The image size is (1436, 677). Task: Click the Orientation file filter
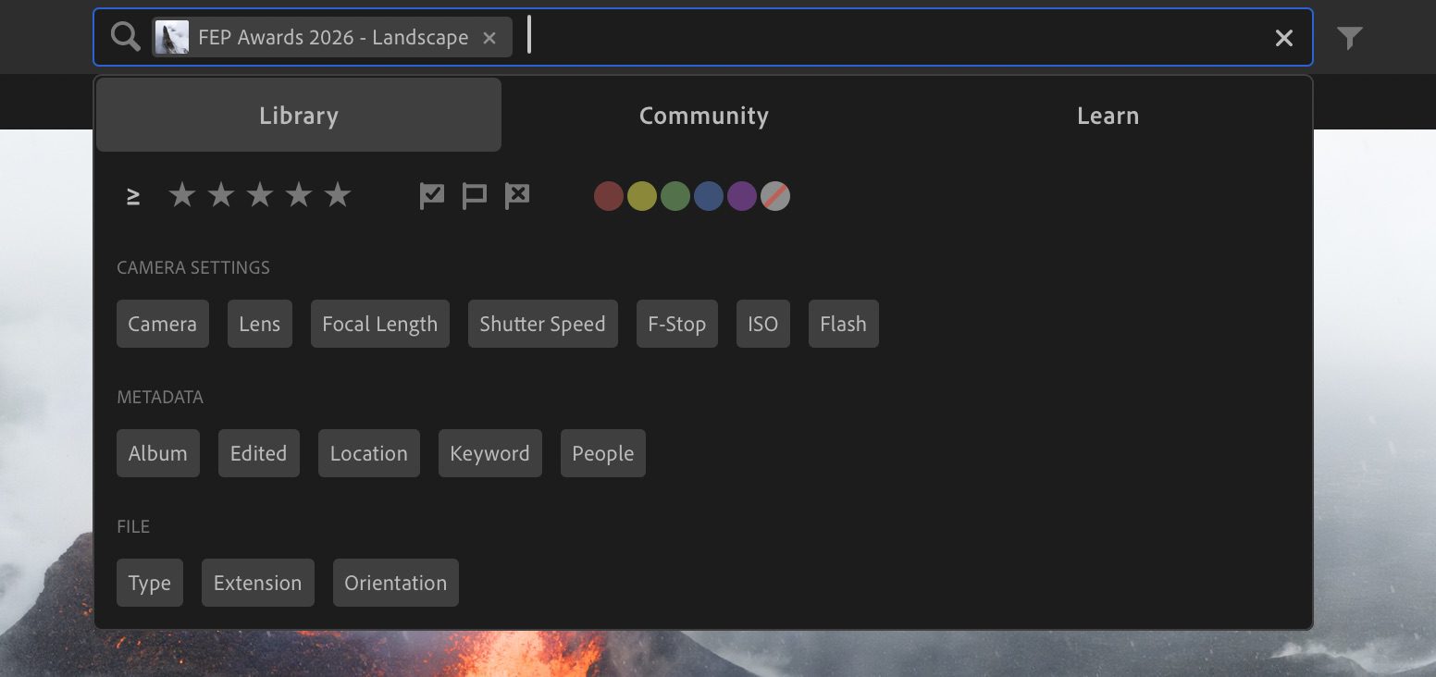click(x=395, y=583)
